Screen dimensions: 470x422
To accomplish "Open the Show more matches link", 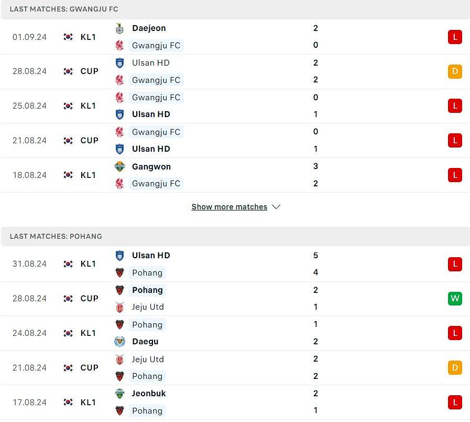I will (229, 207).
